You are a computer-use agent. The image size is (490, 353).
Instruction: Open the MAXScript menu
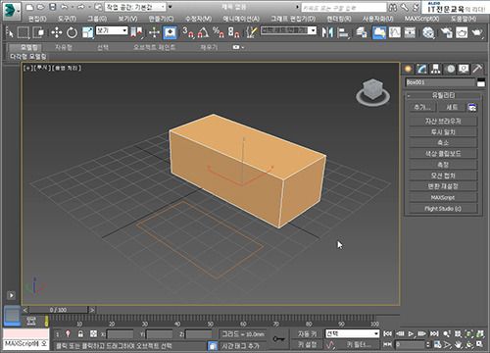pos(421,19)
